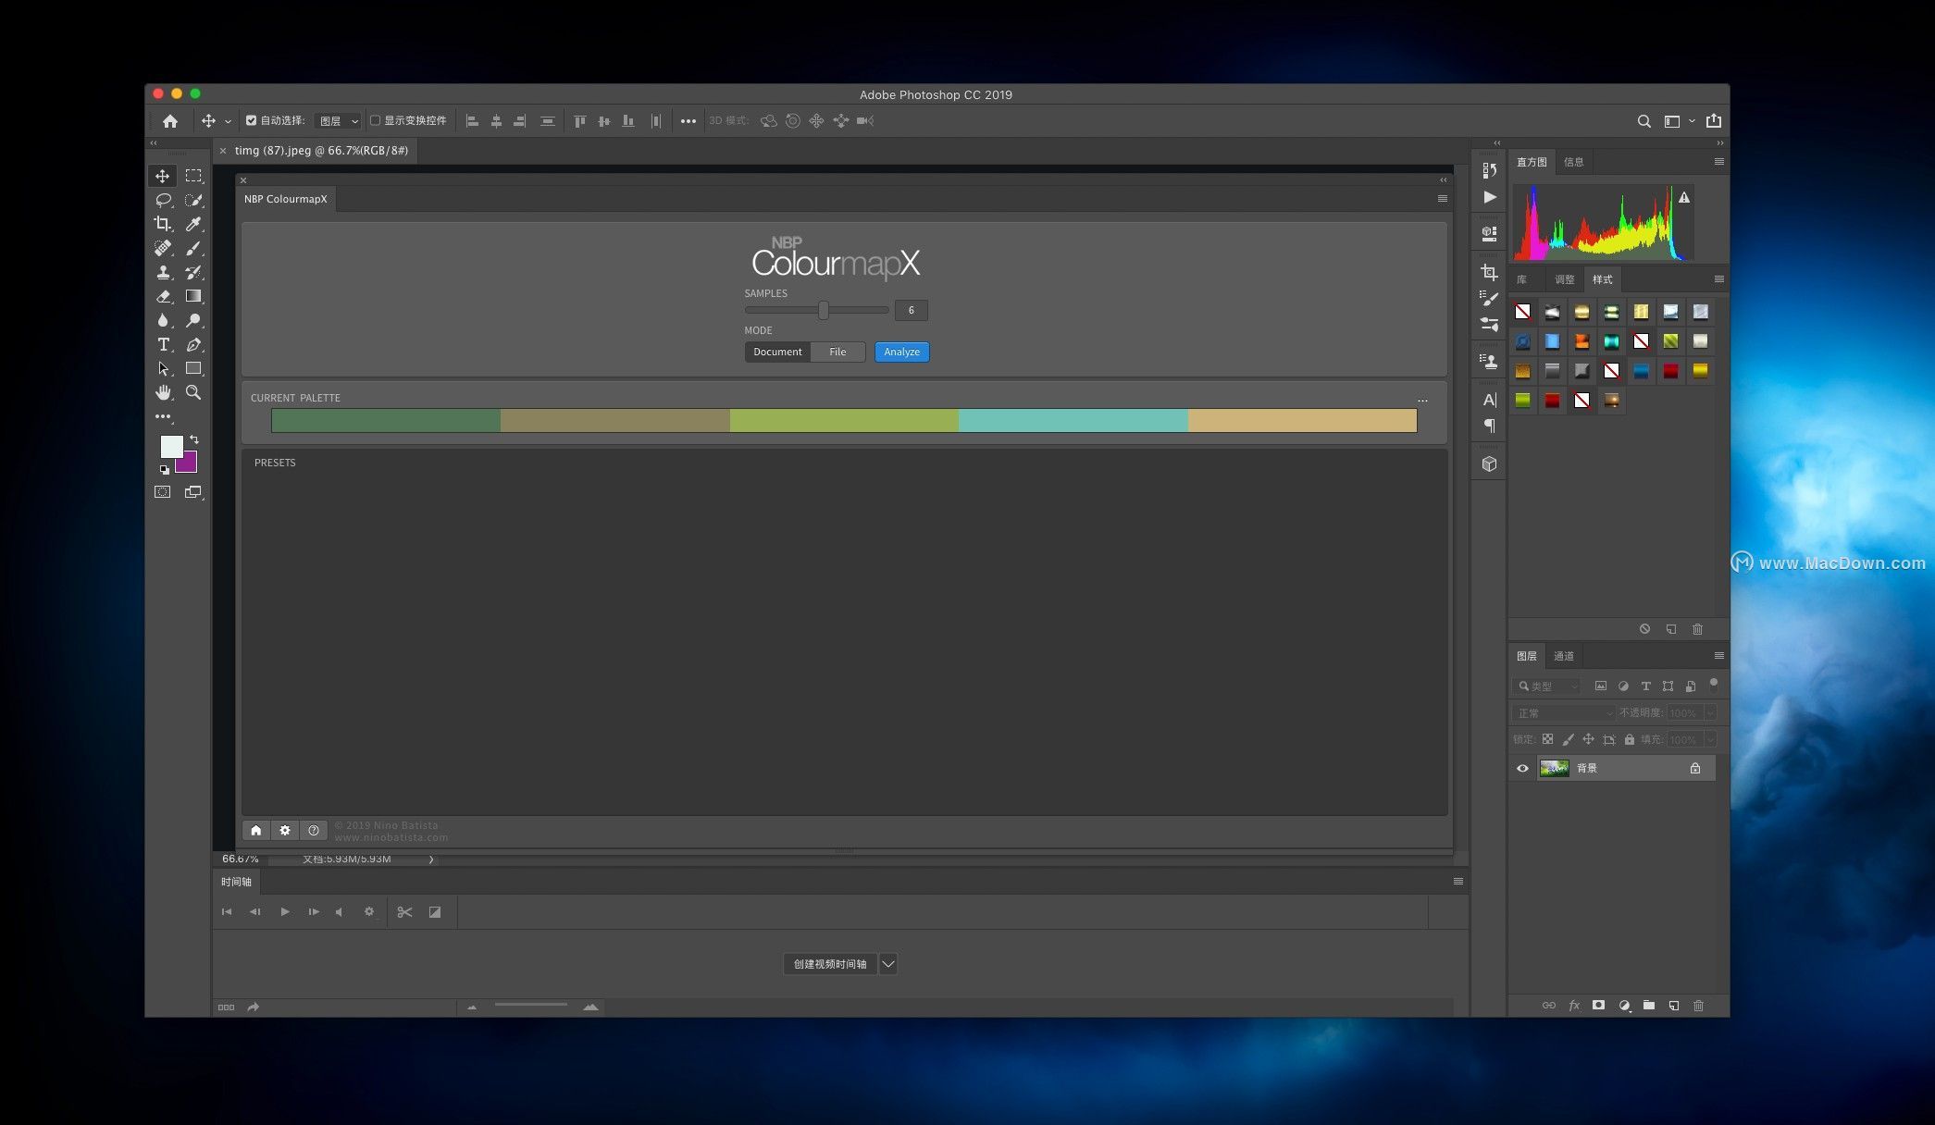The height and width of the screenshot is (1125, 1935).
Task: Open the layer filter 类型 dropdown
Action: (x=1547, y=686)
